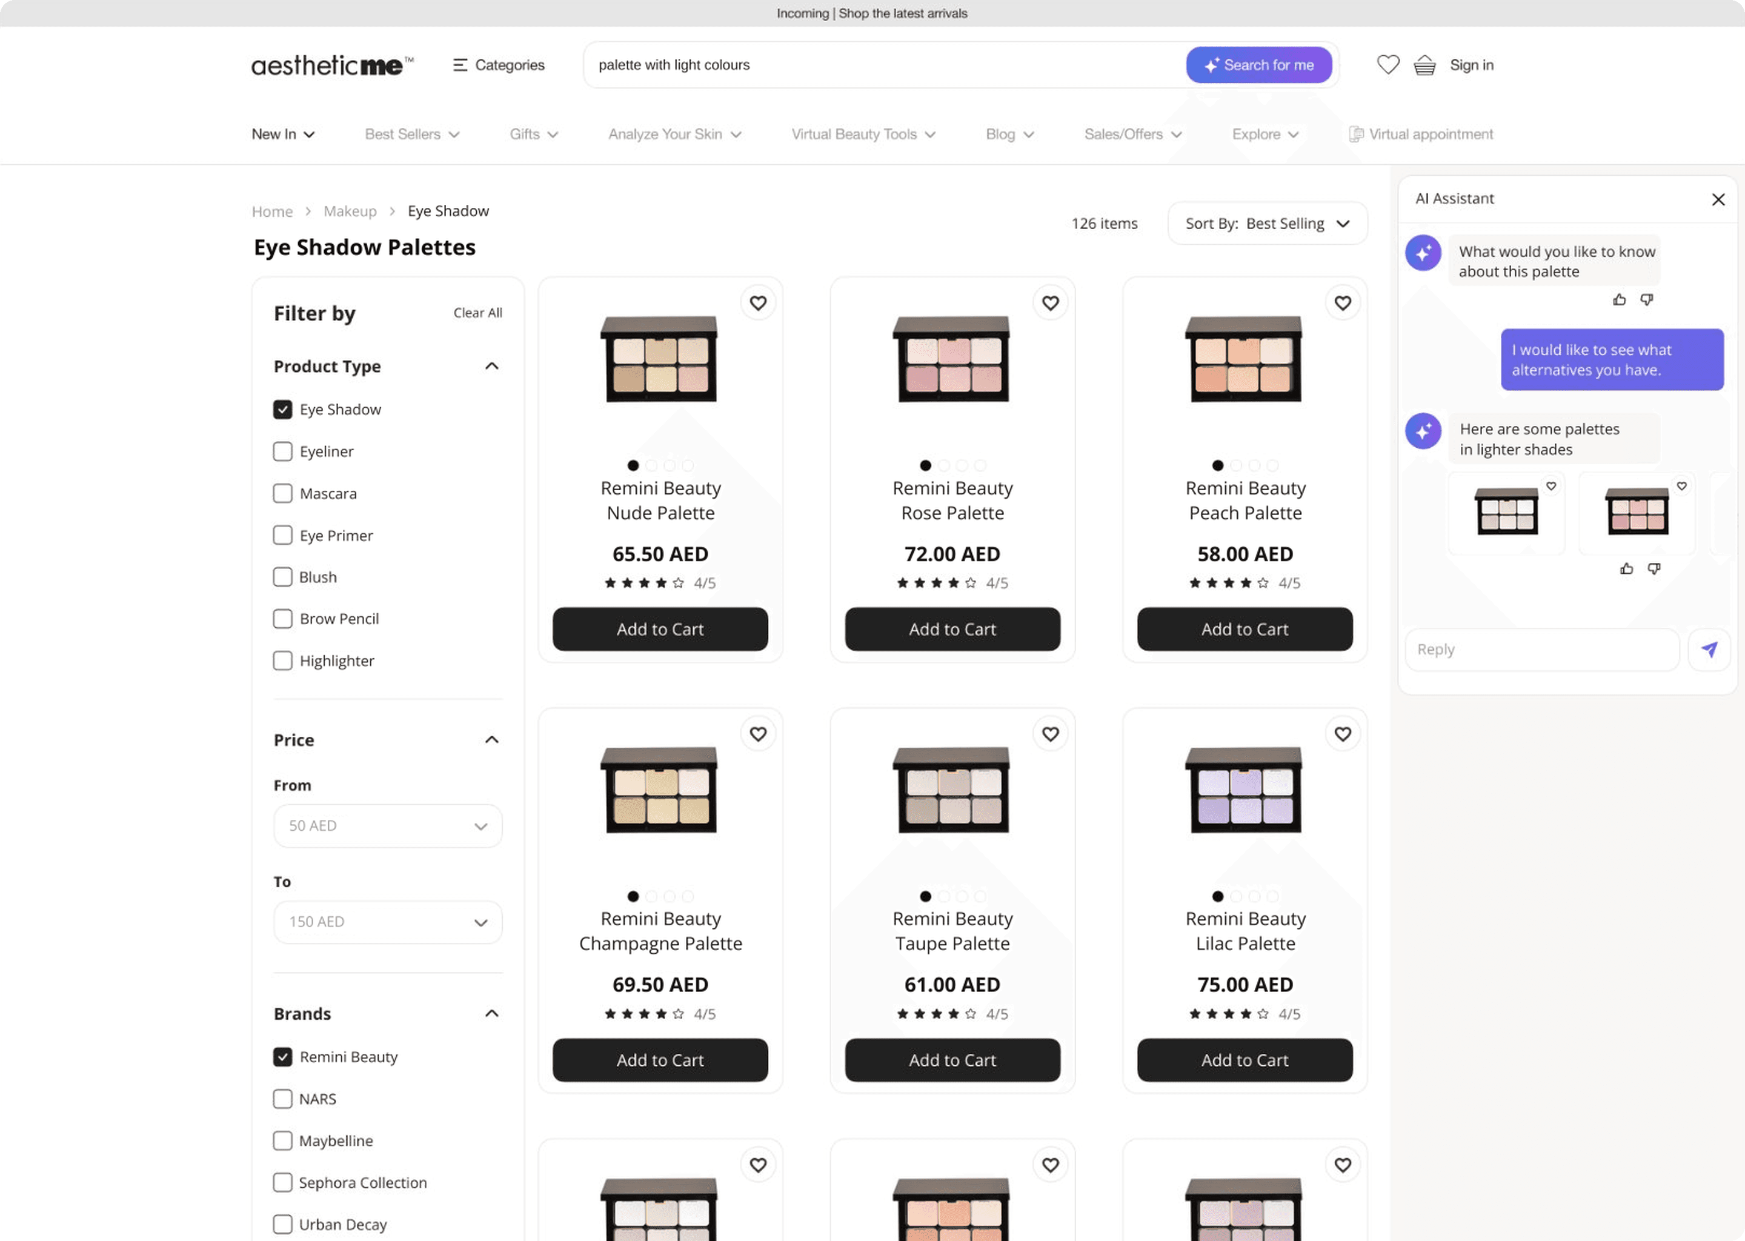Viewport: 1745px width, 1241px height.
Task: Open the Sort By Best Selling dropdown
Action: (x=1267, y=223)
